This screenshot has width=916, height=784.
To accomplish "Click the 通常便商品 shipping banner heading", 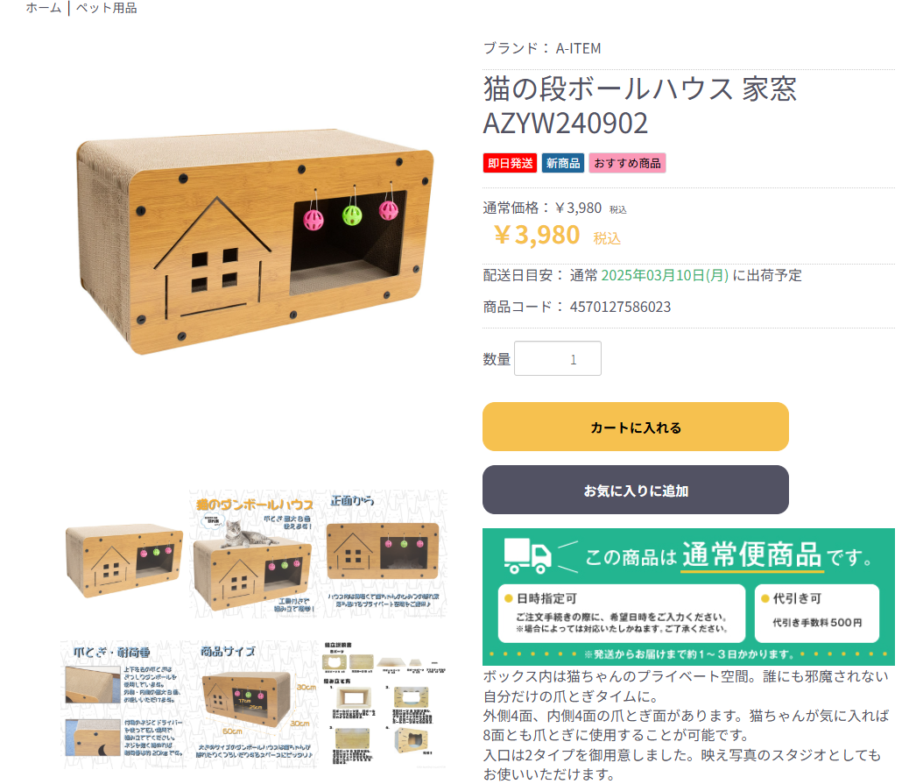I will pos(751,555).
